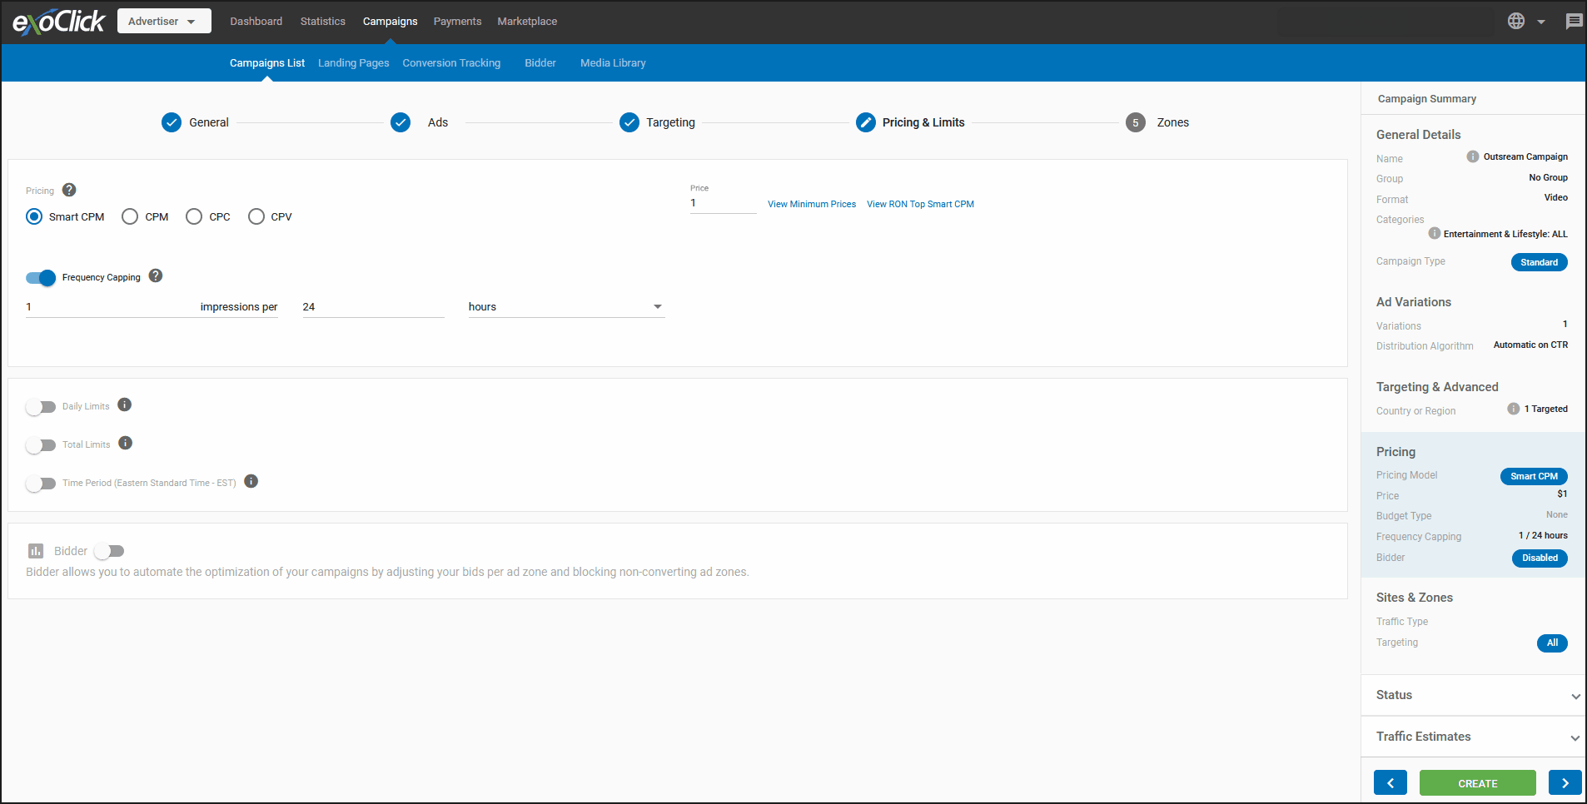This screenshot has width=1587, height=804.
Task: Click the Frequency Capping help icon
Action: (x=156, y=276)
